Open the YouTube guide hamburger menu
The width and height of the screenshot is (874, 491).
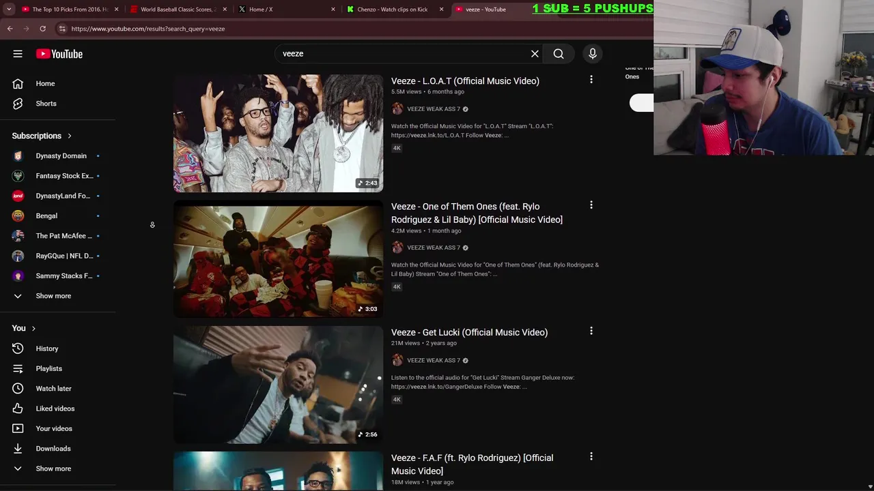click(x=18, y=54)
